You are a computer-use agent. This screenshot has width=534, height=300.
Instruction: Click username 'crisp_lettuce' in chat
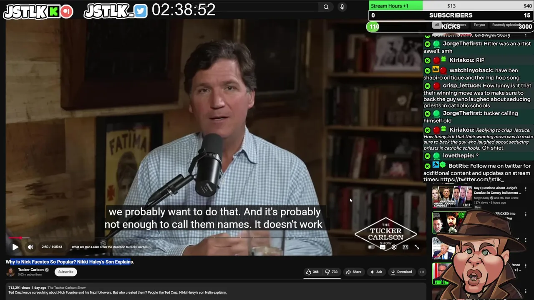click(x=461, y=85)
